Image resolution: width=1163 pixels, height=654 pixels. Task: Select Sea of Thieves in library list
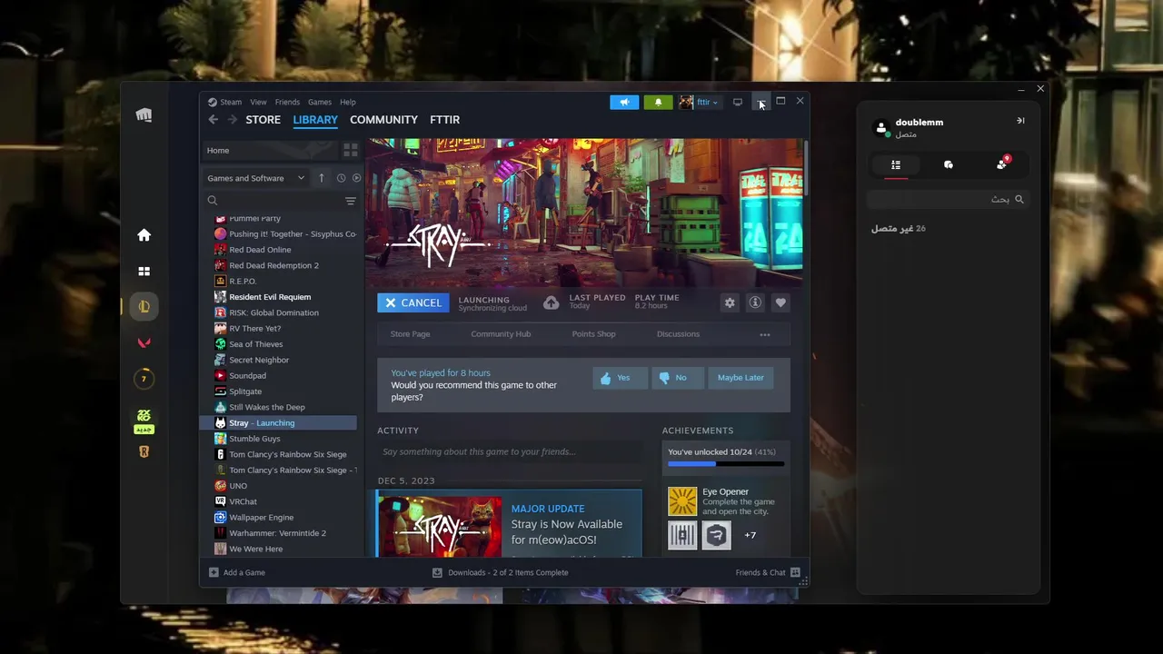256,344
